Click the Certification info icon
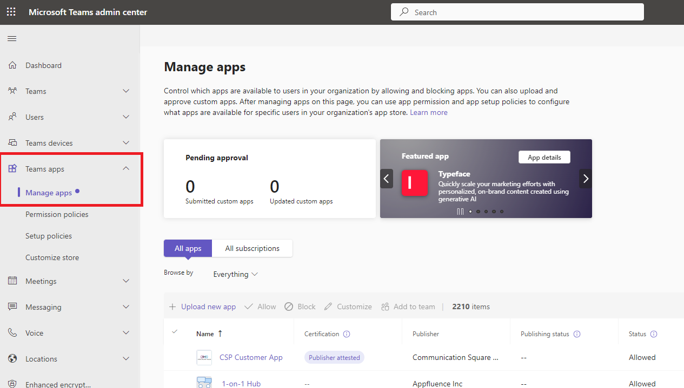Screen dimensions: 684x388 pos(347,334)
